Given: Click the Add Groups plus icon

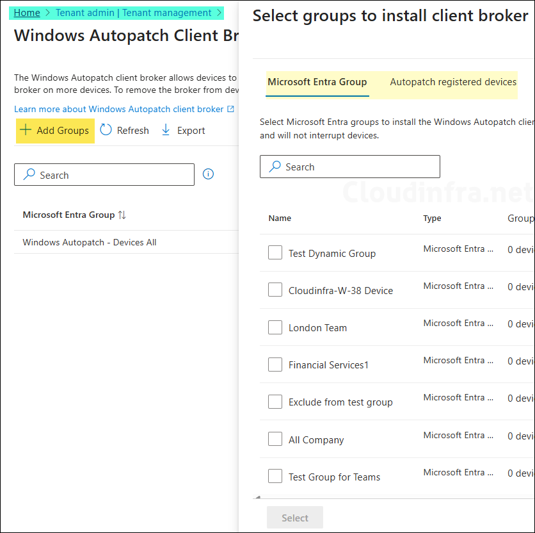Looking at the screenshot, I should (x=26, y=130).
